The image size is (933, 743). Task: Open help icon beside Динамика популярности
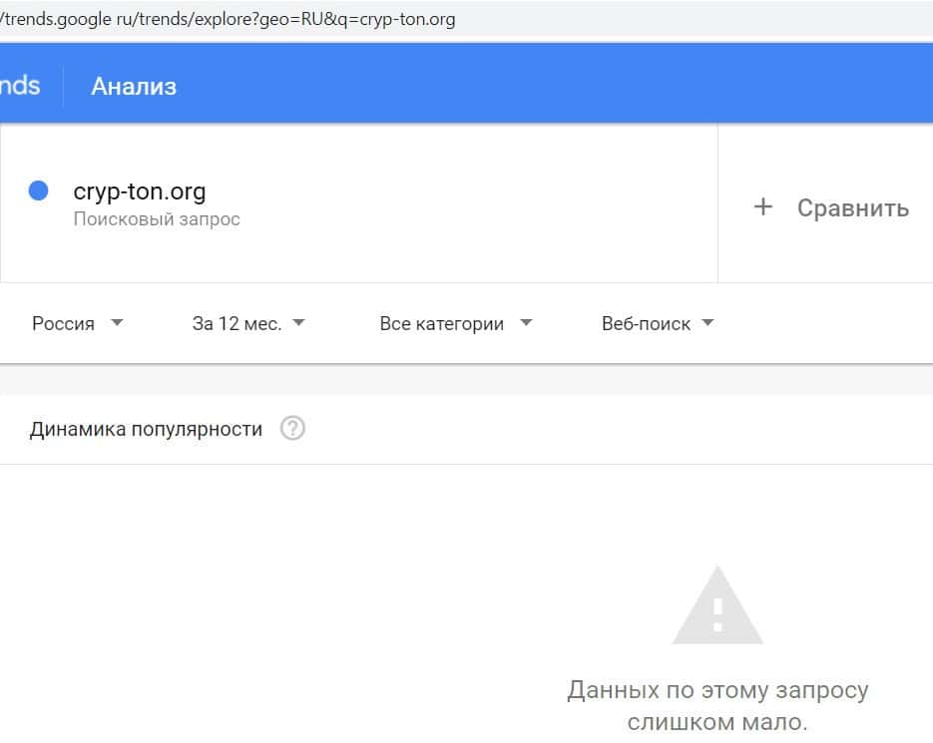(x=292, y=429)
